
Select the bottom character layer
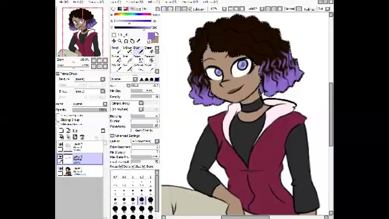(x=80, y=171)
